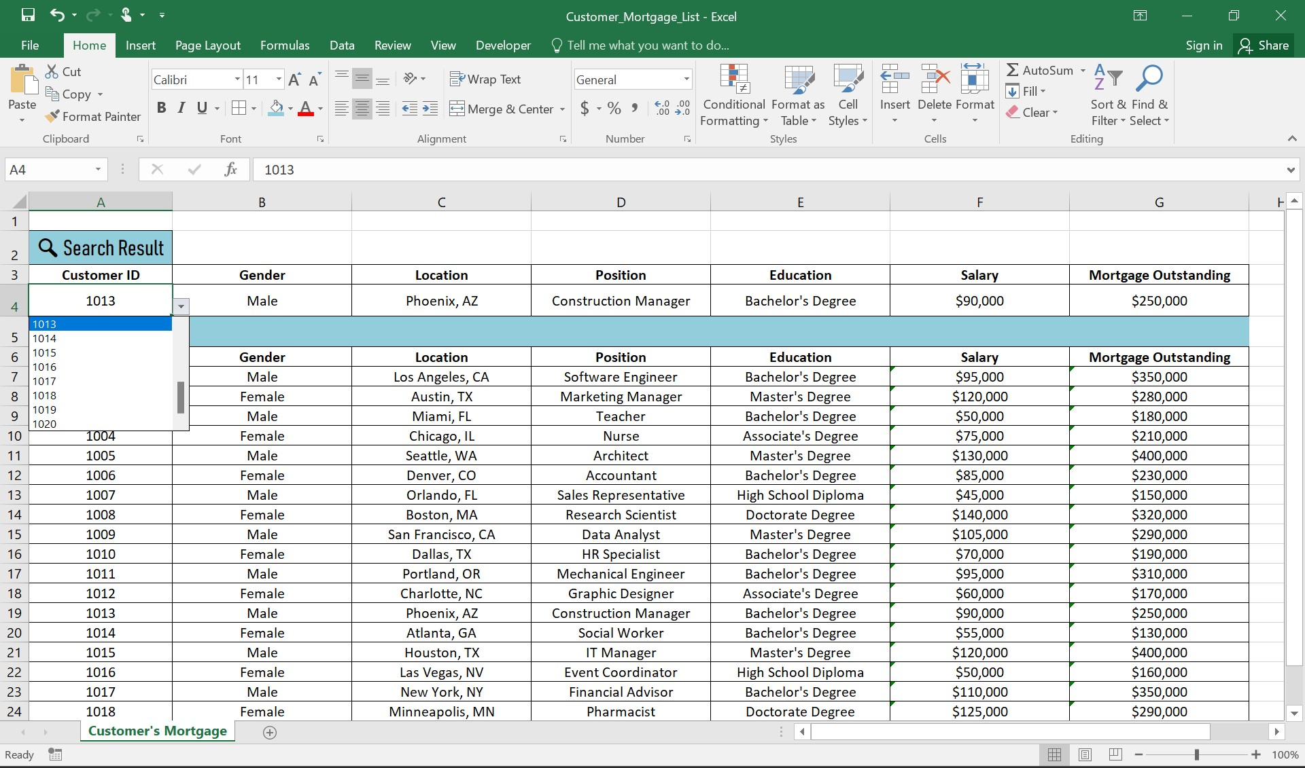
Task: Click the cell A4 validation dropdown arrow
Action: pos(181,307)
